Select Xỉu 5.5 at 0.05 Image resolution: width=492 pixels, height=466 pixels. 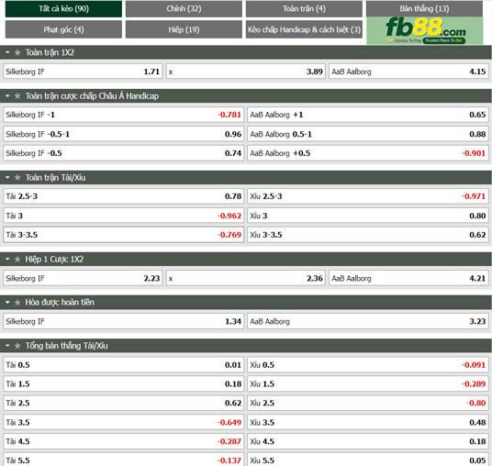coord(368,460)
